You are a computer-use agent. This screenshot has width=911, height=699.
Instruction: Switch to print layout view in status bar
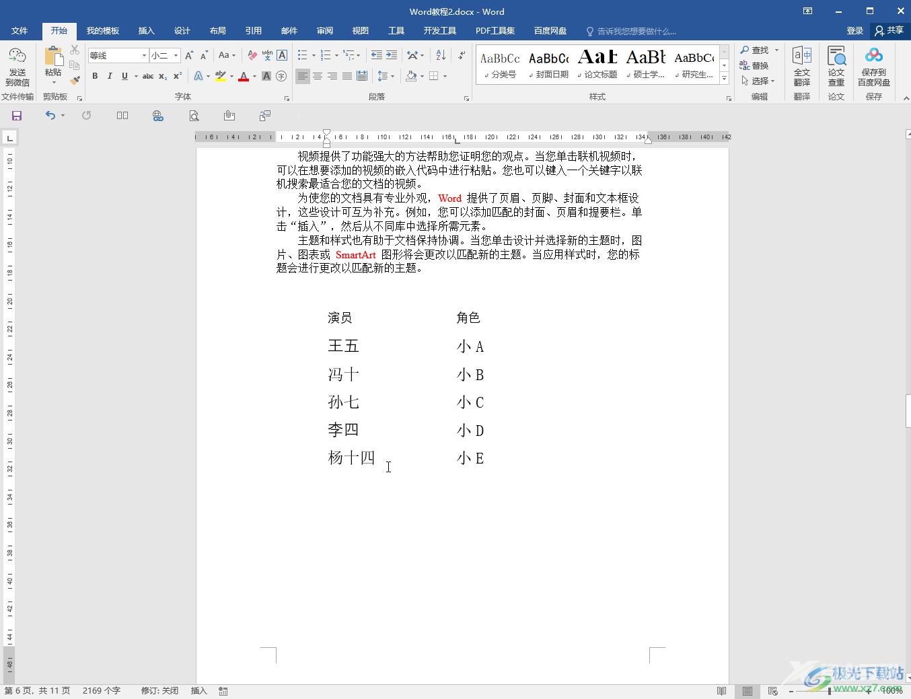click(x=747, y=691)
